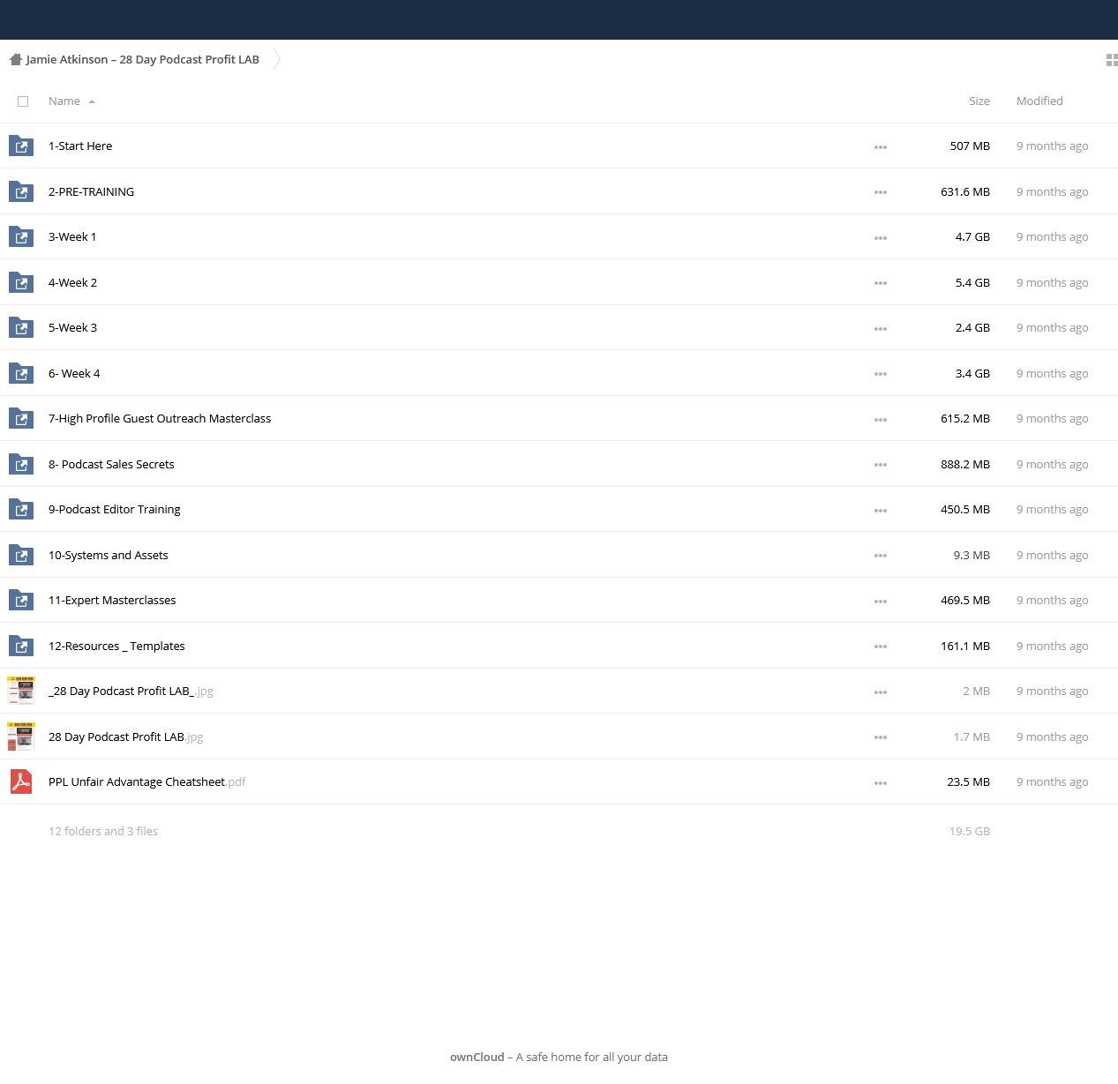Click the folder icon for 10-Systems and Assets
This screenshot has height=1084, width=1118.
pyautogui.click(x=21, y=555)
